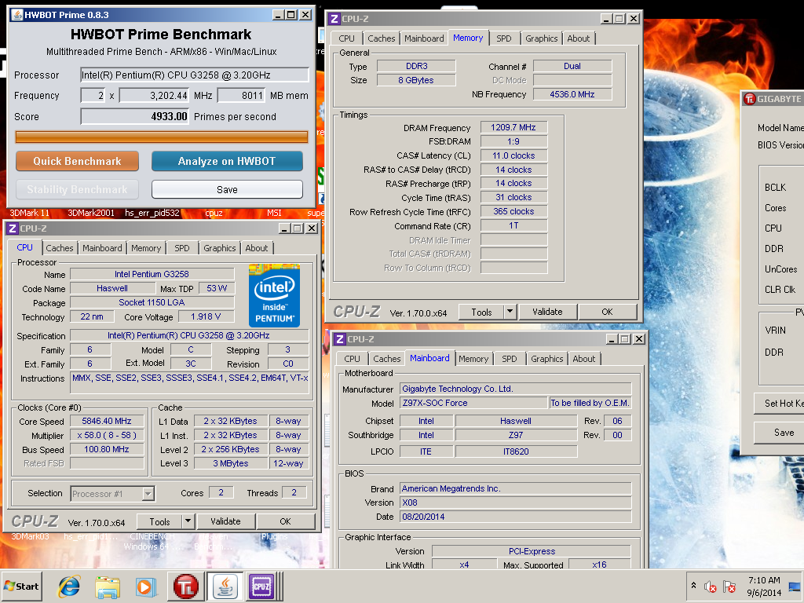The height and width of the screenshot is (603, 804).
Task: Click Validate in Memory window
Action: [547, 312]
